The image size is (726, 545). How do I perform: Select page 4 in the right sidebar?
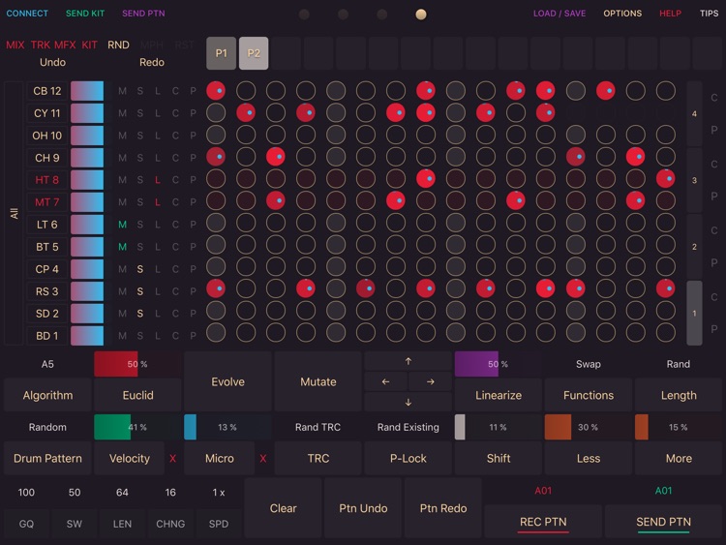tap(694, 113)
